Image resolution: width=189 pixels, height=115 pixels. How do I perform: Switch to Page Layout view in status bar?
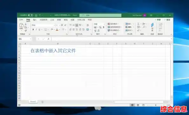138,105
